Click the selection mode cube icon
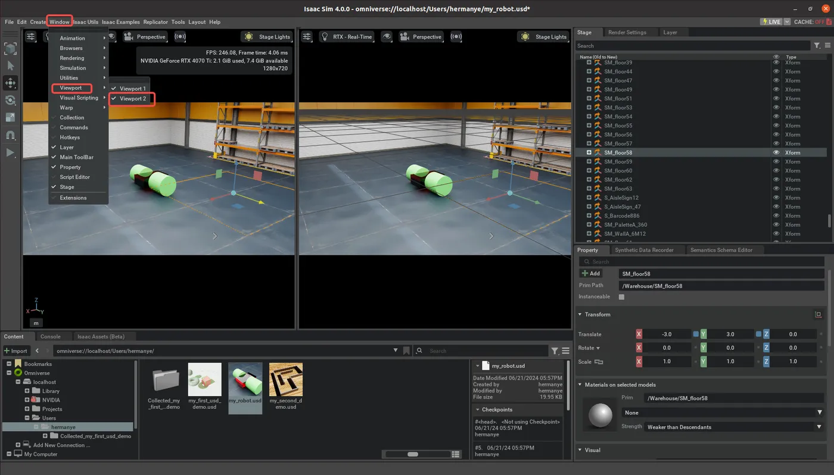This screenshot has width=834, height=475. 10,48
